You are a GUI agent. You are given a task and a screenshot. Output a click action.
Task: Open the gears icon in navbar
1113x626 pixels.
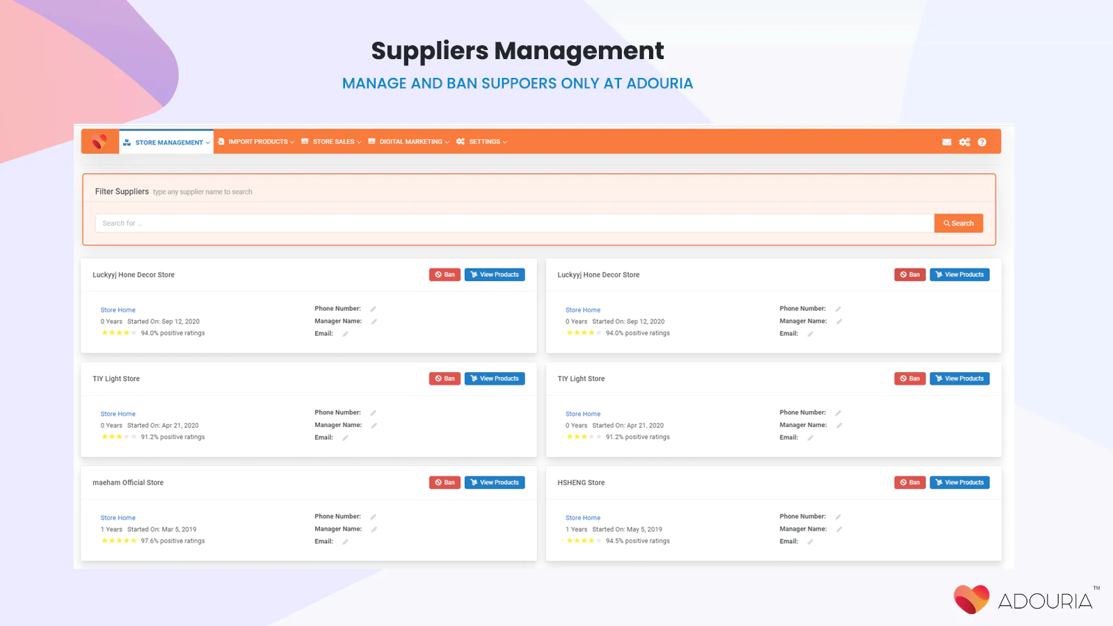coord(964,142)
